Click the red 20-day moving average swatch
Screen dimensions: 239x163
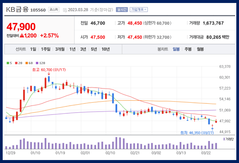(x=16, y=63)
